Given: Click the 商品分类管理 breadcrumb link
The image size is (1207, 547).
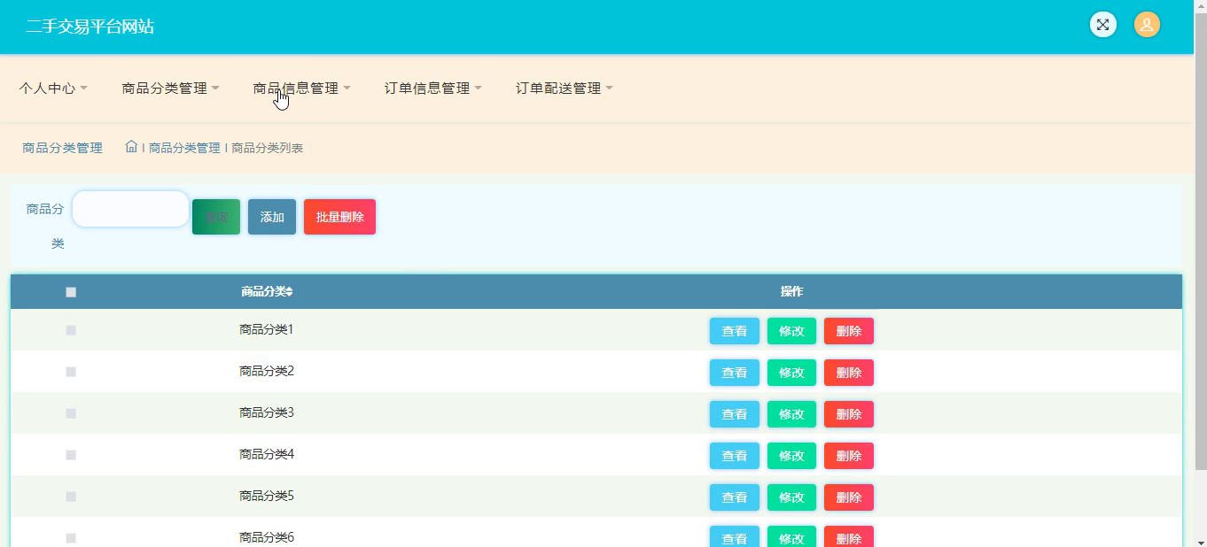Looking at the screenshot, I should pyautogui.click(x=184, y=148).
